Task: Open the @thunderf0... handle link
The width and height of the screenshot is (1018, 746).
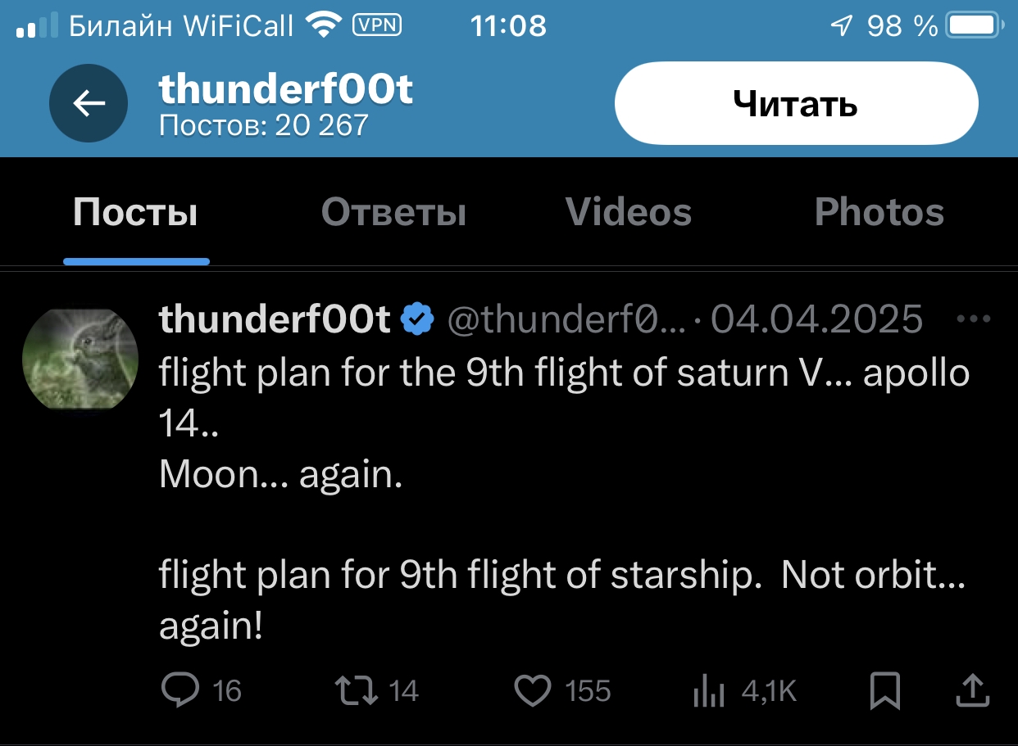Action: coord(567,319)
